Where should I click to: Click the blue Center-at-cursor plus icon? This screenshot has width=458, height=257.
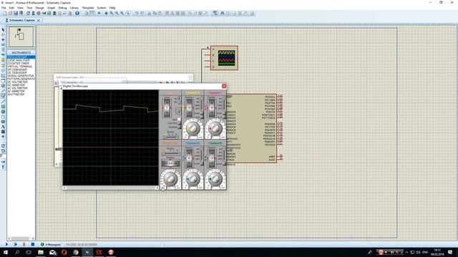pyautogui.click(x=106, y=13)
